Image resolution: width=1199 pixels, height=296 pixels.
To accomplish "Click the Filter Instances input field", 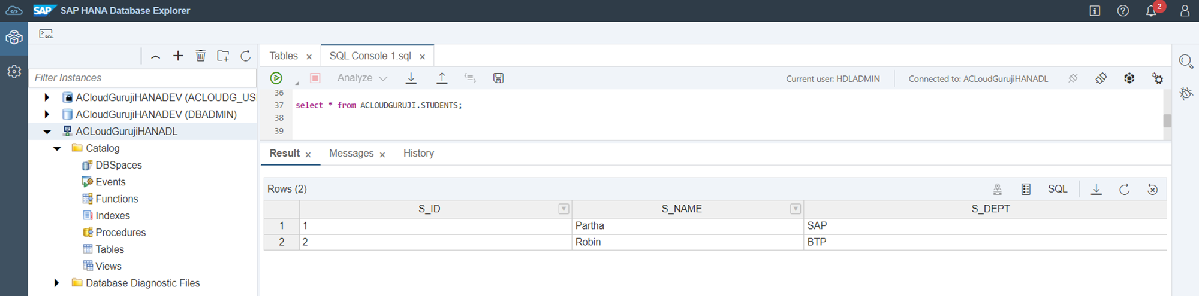I will tap(143, 78).
